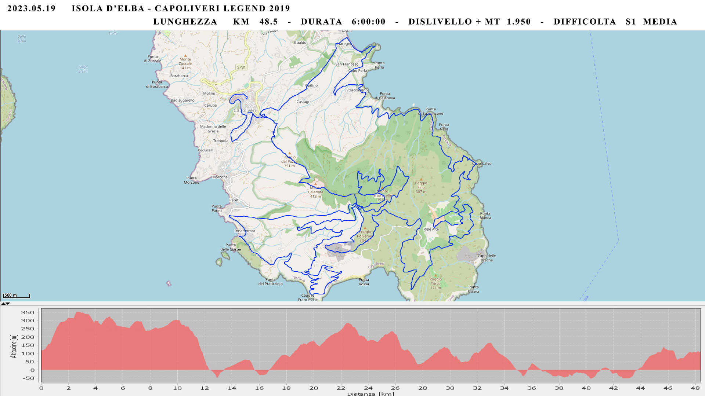Select the Madonna delle Grazie label

click(x=213, y=129)
